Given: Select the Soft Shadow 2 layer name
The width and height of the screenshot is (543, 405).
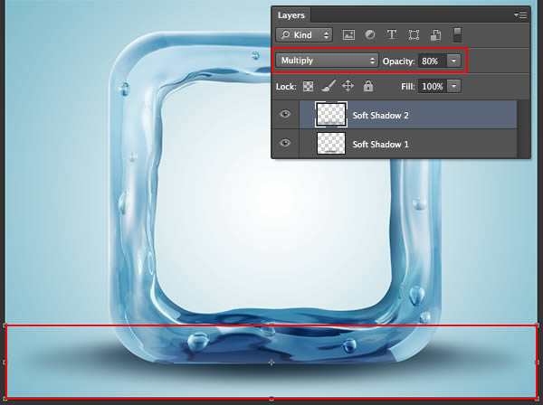Looking at the screenshot, I should [380, 115].
